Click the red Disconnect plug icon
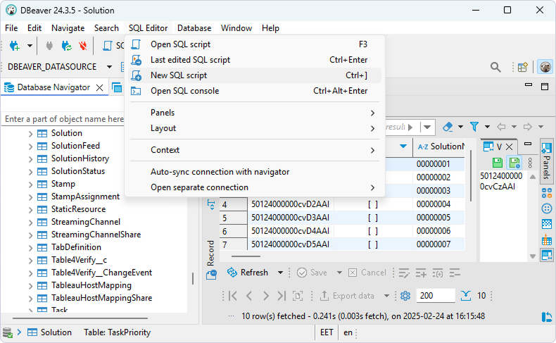556x343 pixels. coord(83,46)
